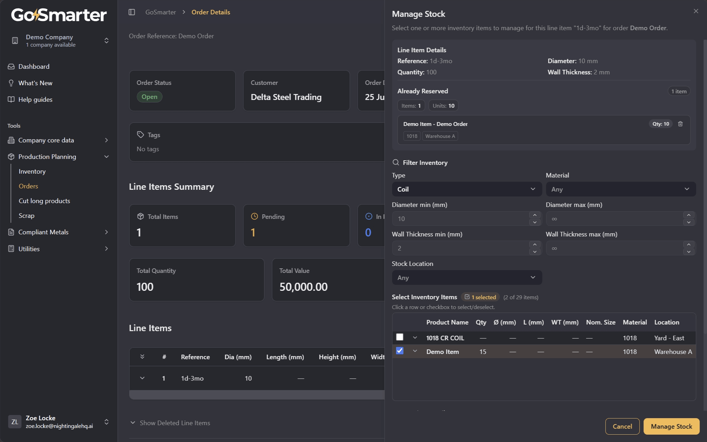Expand the Utilities menu

pyautogui.click(x=106, y=249)
